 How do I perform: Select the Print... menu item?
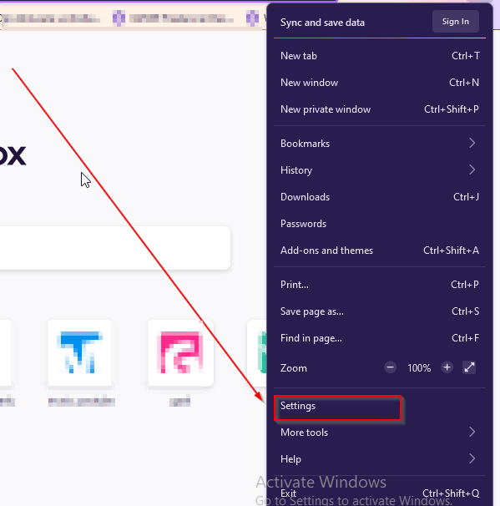click(380, 285)
